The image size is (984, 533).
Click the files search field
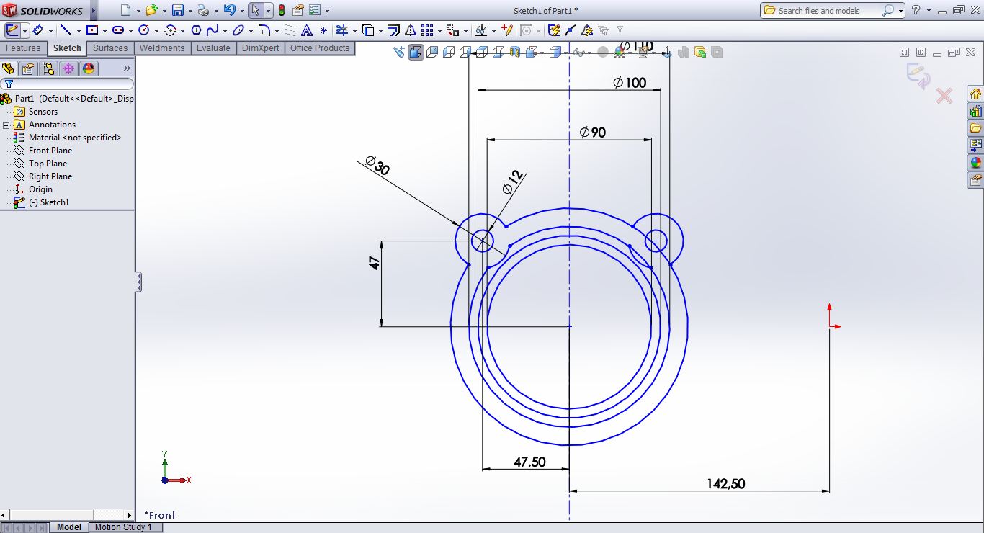click(828, 11)
